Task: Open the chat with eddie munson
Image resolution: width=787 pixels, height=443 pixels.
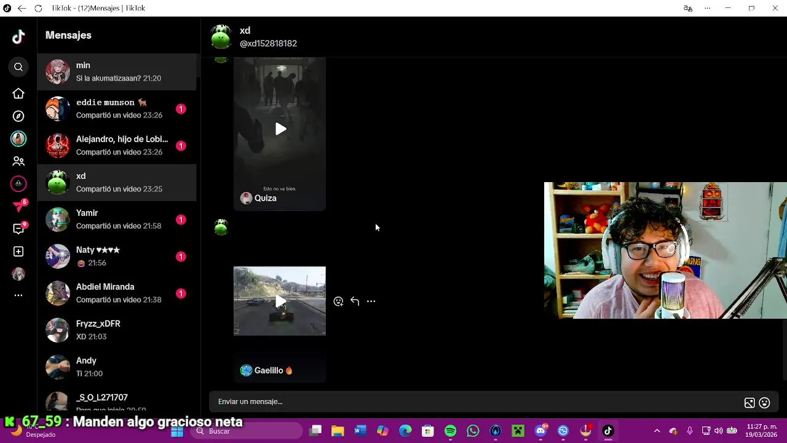Action: tap(117, 109)
